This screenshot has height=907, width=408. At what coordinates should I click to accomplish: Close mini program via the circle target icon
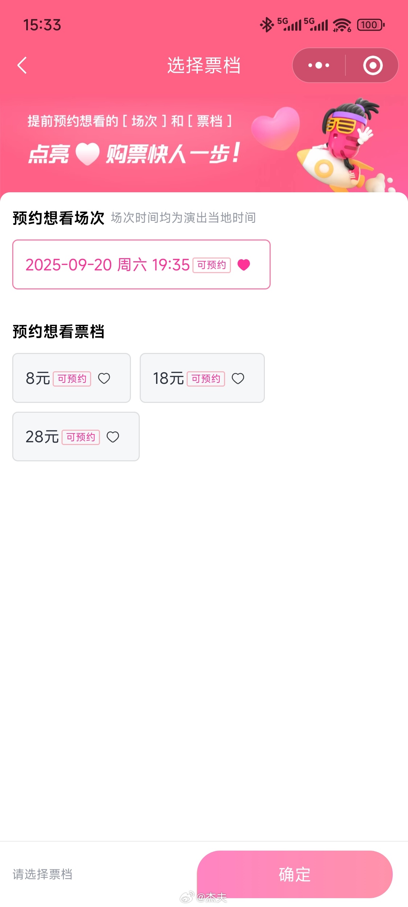[x=373, y=66]
